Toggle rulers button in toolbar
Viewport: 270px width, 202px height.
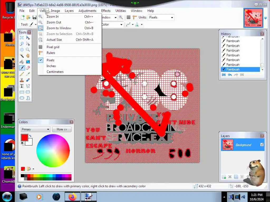(135, 17)
